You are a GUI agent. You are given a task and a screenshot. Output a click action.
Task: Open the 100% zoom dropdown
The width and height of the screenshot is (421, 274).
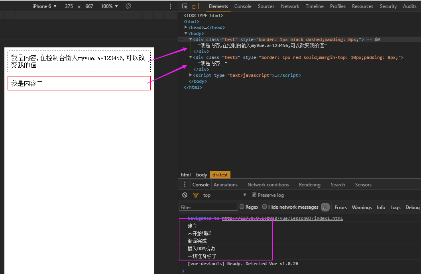point(109,6)
